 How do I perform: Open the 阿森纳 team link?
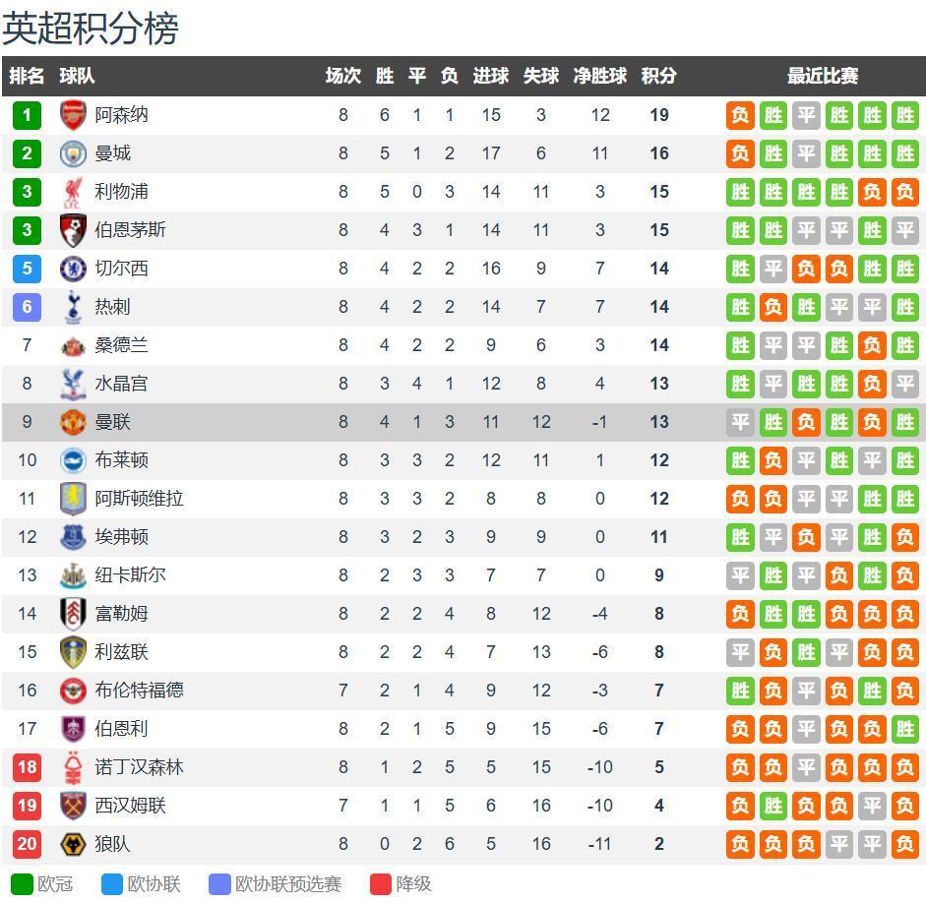click(x=122, y=115)
